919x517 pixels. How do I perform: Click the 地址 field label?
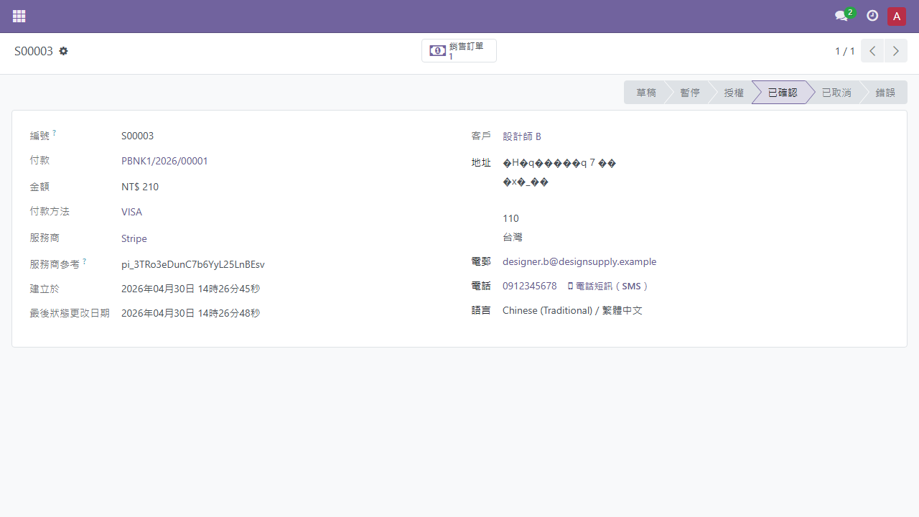[x=481, y=163]
